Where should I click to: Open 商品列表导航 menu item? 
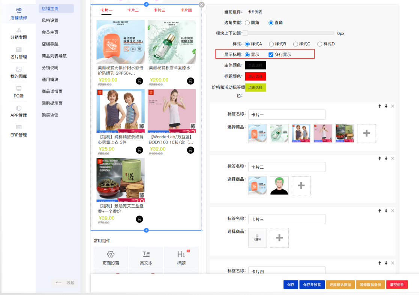(54, 56)
